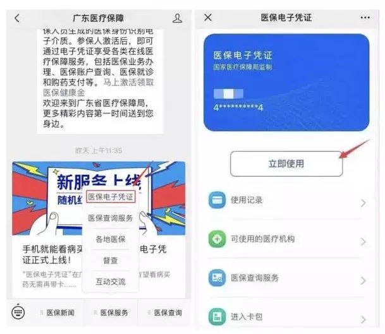Choose 互动交流 menu entry
Image resolution: width=385 pixels, height=334 pixels.
111,282
